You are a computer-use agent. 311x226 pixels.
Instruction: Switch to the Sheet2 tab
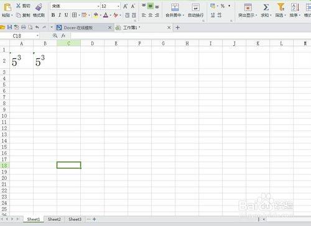click(x=54, y=219)
